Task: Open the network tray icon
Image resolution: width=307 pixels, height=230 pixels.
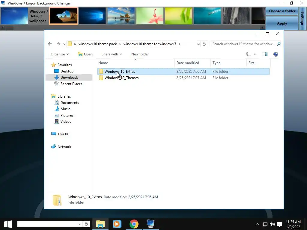Action: pyautogui.click(x=265, y=224)
